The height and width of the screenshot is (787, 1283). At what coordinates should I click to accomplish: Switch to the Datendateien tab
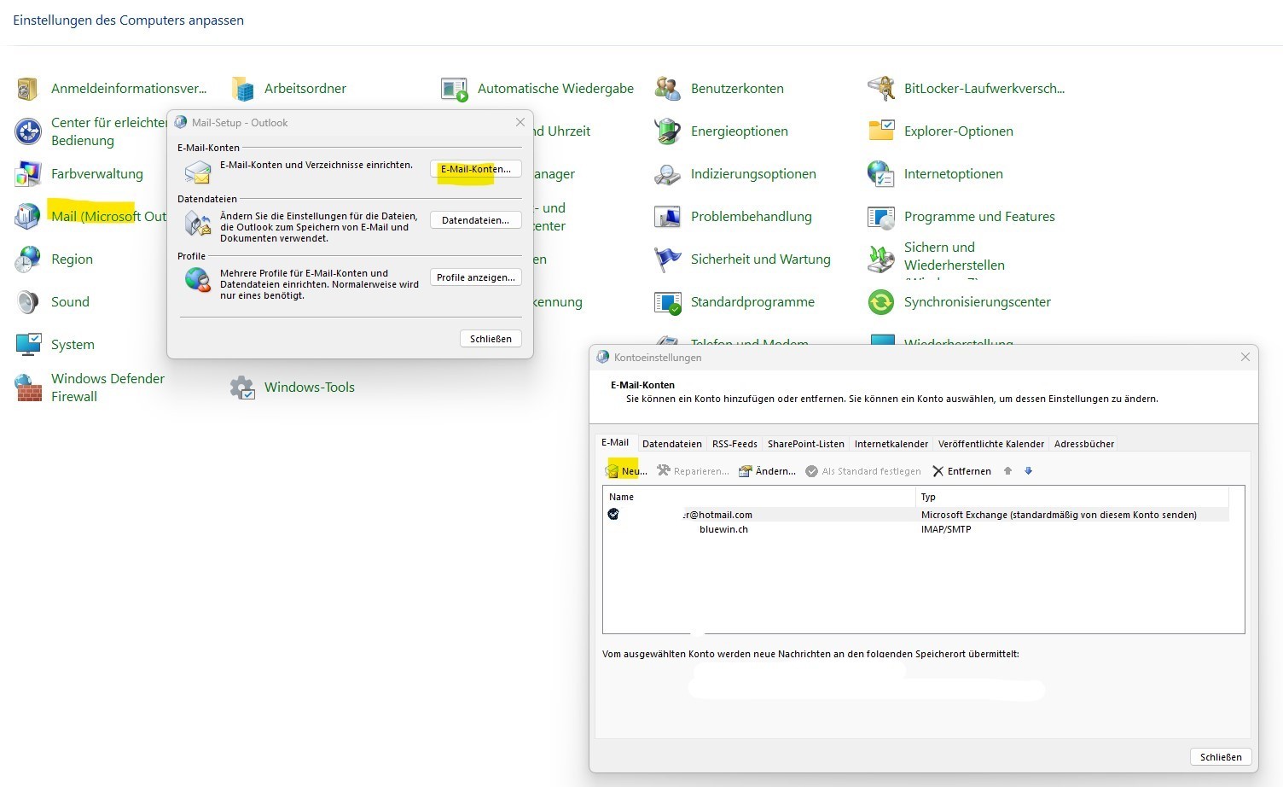(671, 444)
